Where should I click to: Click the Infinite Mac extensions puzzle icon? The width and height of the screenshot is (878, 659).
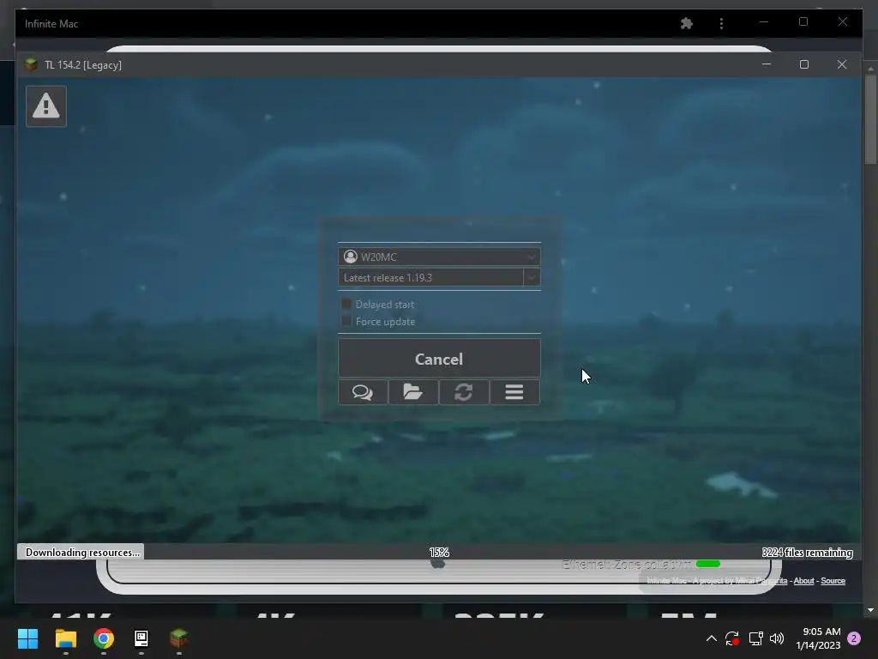[x=687, y=23]
